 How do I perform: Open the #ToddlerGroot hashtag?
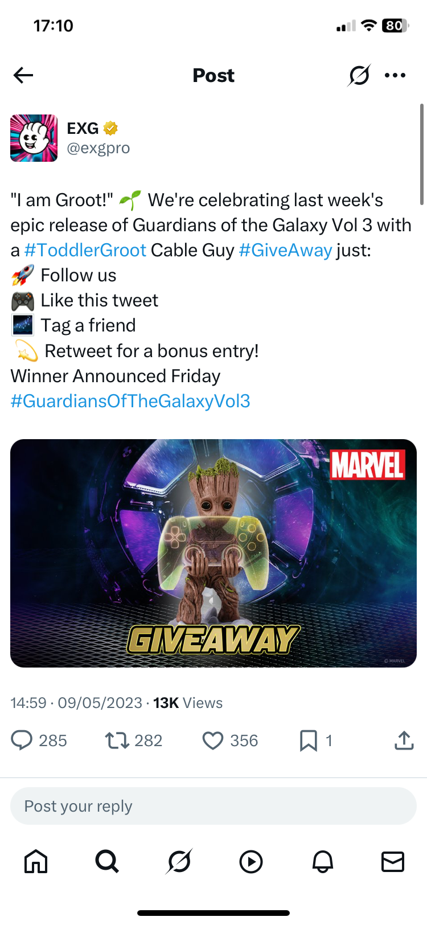point(85,250)
